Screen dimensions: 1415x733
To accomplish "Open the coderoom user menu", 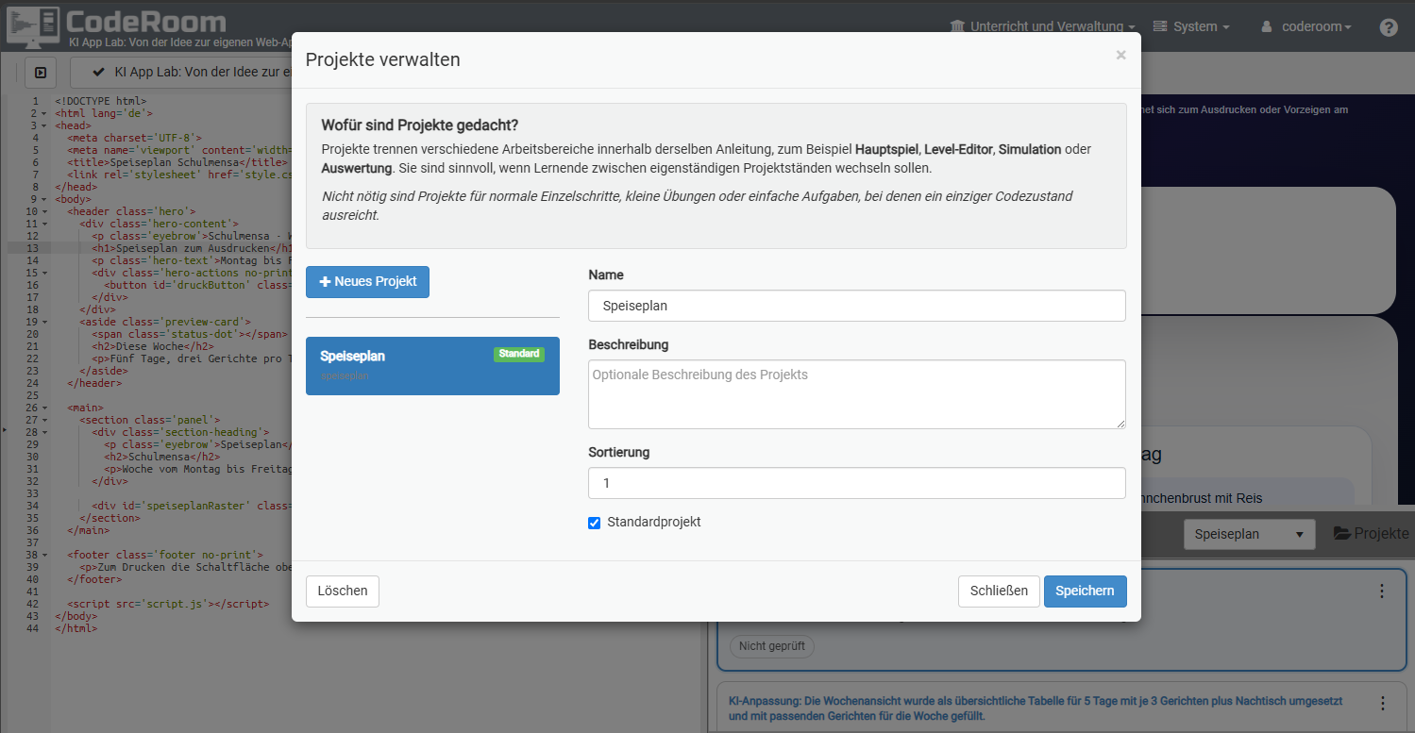I will (1306, 26).
